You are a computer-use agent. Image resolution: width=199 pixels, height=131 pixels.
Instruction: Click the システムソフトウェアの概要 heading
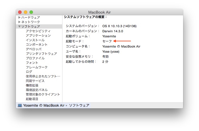[85, 17]
